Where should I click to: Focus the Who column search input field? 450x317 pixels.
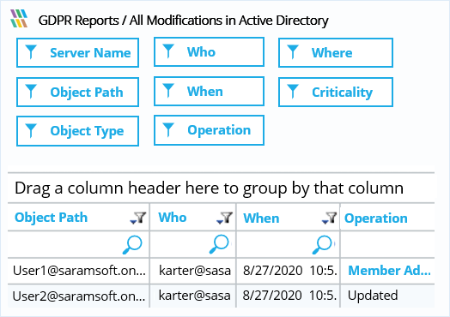(193, 244)
